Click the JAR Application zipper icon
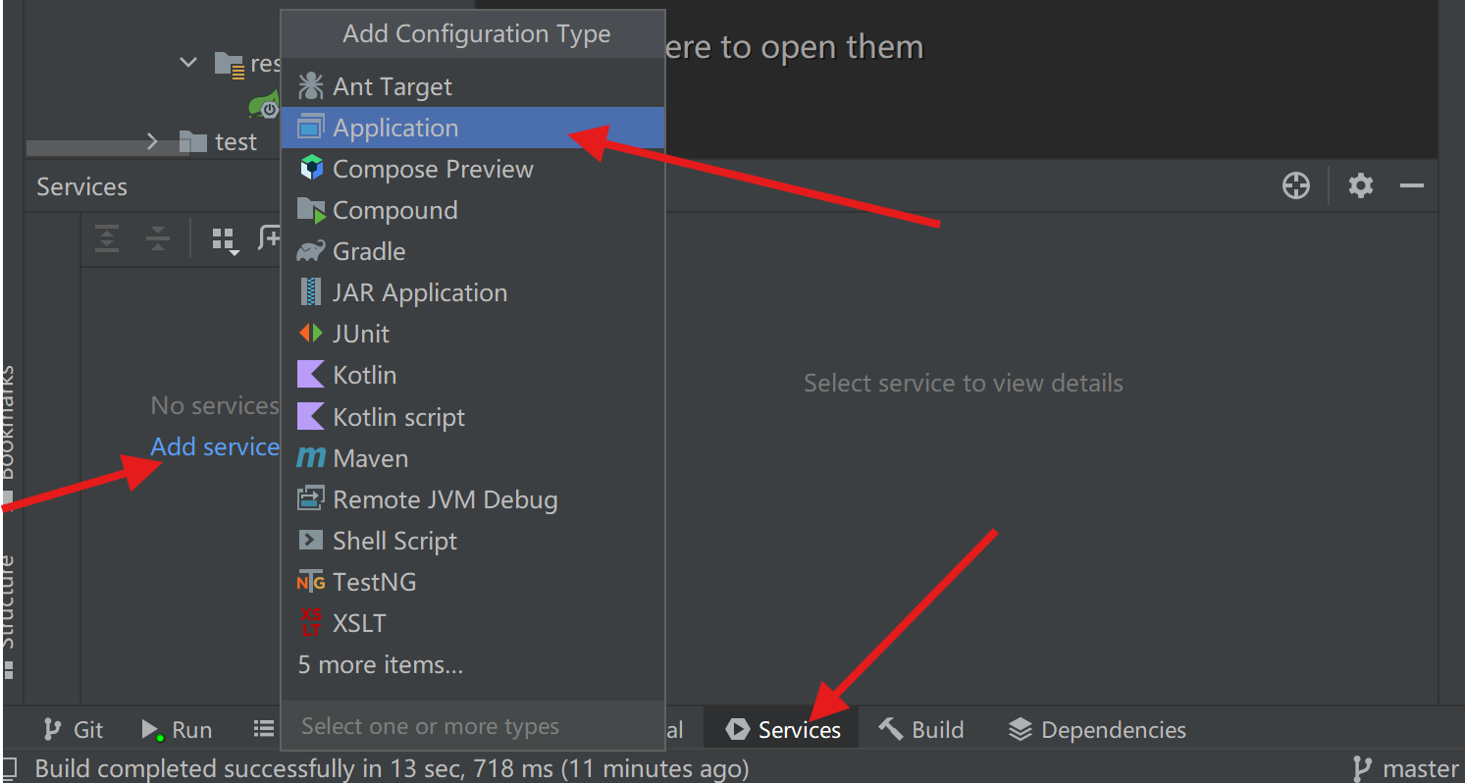 (310, 292)
